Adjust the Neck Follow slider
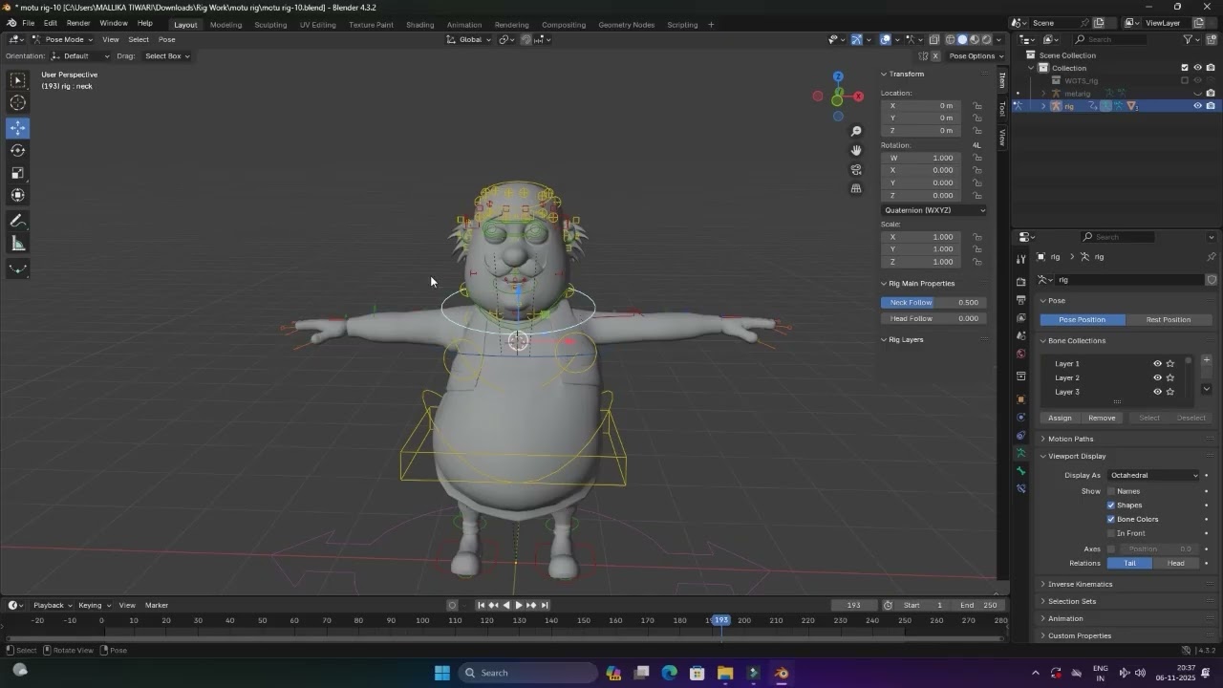Image resolution: width=1223 pixels, height=688 pixels. tap(933, 302)
